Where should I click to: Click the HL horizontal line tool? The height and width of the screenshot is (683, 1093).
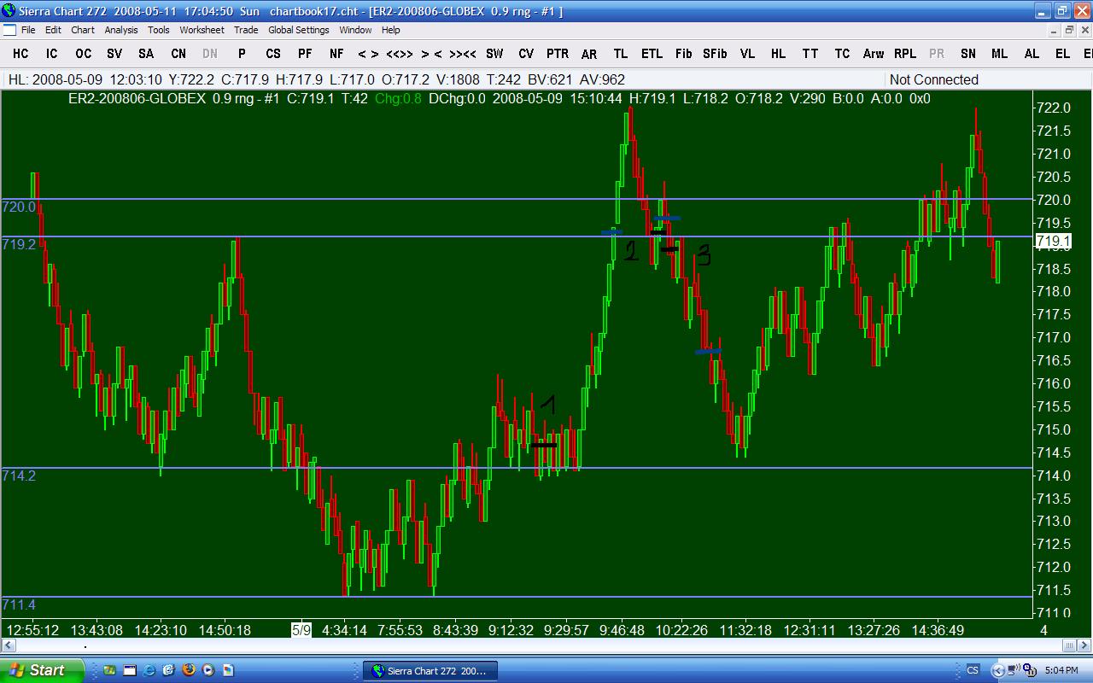778,53
